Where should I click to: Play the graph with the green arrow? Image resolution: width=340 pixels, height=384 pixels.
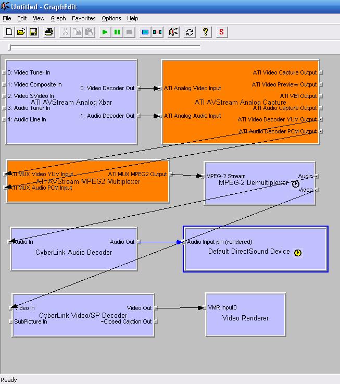pyautogui.click(x=105, y=32)
